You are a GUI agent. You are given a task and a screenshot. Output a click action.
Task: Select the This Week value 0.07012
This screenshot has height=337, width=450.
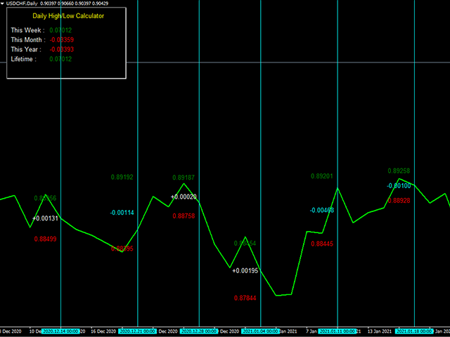[60, 30]
